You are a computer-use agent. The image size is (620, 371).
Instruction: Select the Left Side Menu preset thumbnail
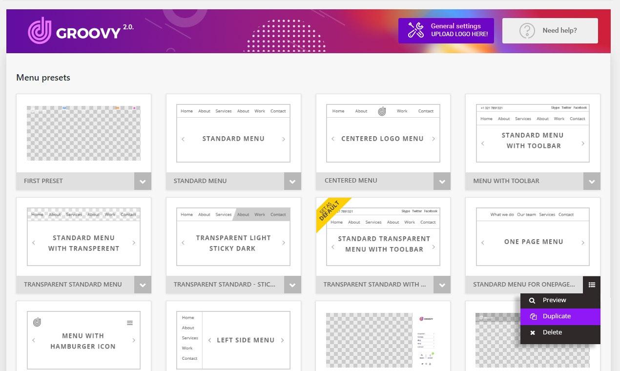pyautogui.click(x=233, y=340)
